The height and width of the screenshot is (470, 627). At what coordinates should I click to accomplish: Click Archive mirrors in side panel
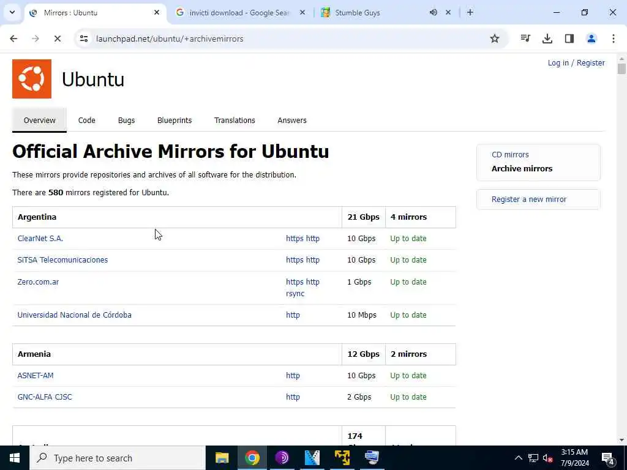[522, 169]
